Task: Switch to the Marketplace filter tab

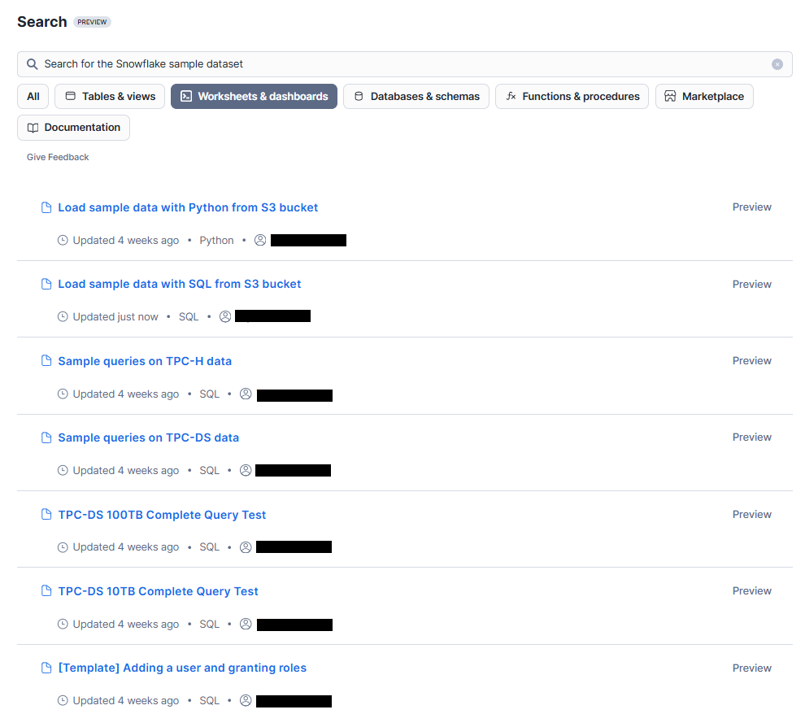Action: 704,96
